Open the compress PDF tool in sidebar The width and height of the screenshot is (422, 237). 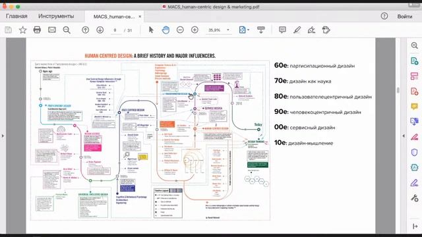click(x=415, y=167)
